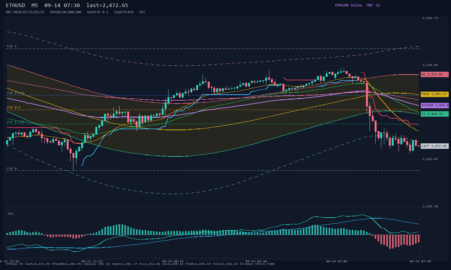
Task: Select the AutoFib 0-1 indicator label
Action: [98, 12]
